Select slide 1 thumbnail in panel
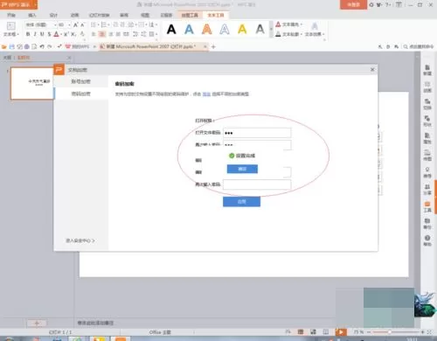 point(31,83)
